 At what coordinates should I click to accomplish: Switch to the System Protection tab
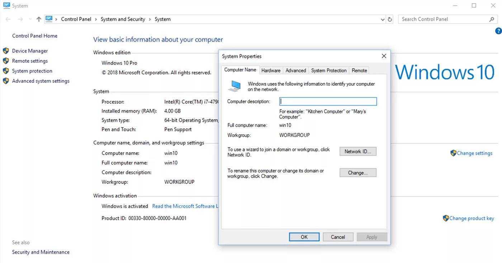(329, 70)
